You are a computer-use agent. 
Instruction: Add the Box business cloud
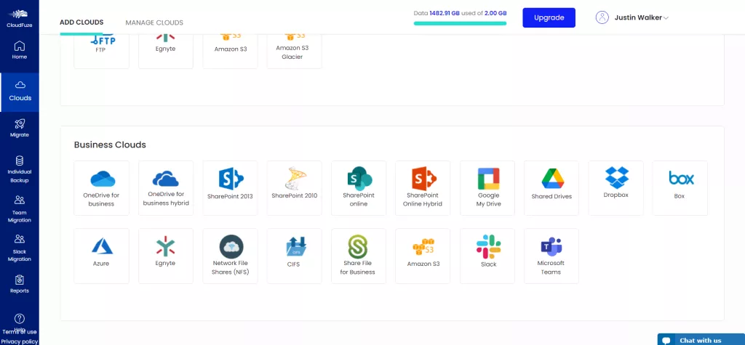680,188
